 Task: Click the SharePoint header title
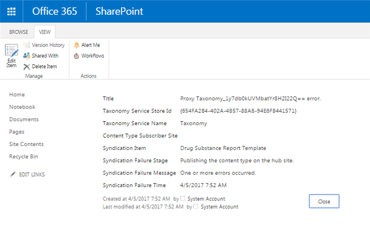pyautogui.click(x=119, y=11)
